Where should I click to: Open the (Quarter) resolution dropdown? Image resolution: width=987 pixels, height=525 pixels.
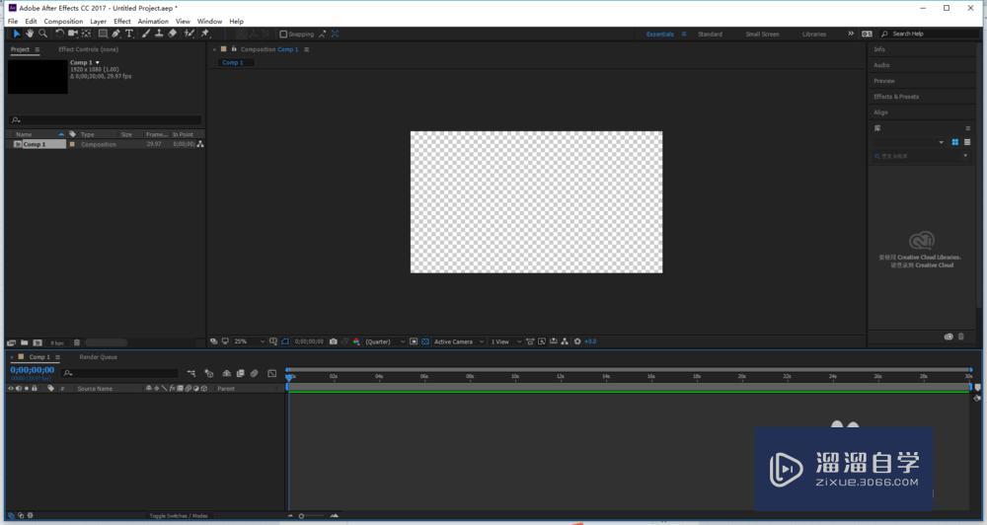click(385, 341)
